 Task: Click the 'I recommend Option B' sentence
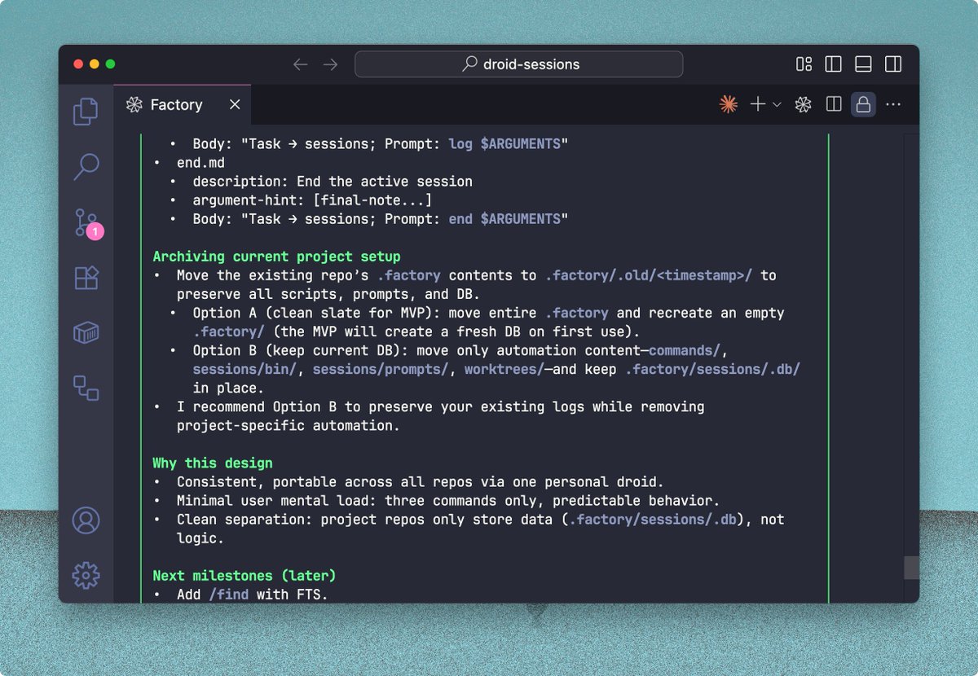(x=441, y=416)
